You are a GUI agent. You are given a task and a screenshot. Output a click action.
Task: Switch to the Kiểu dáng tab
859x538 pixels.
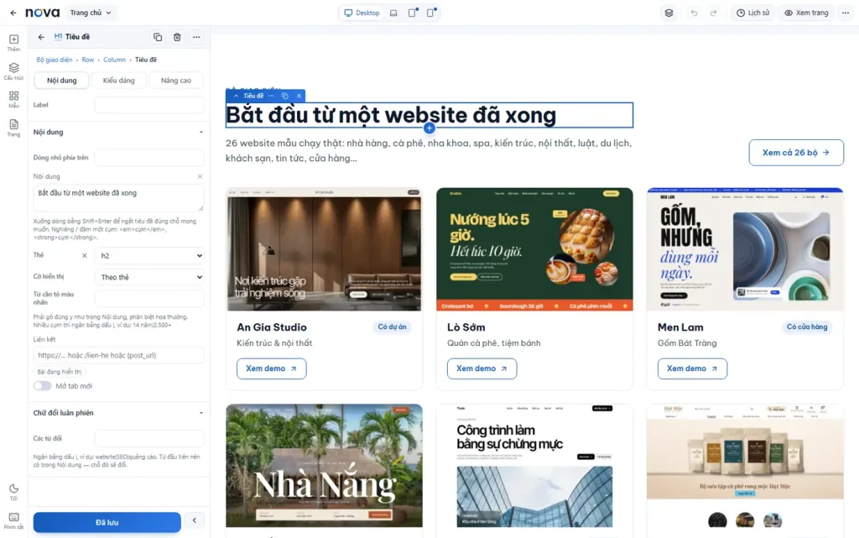point(119,80)
